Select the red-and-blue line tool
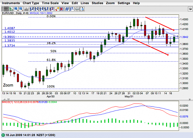 pos(51,9)
